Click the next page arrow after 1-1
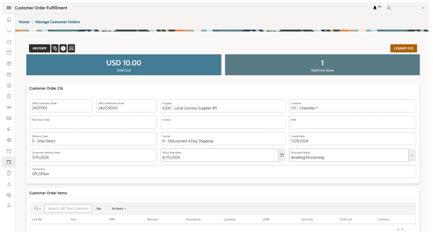Screen dimensions: 433x233 409,229
